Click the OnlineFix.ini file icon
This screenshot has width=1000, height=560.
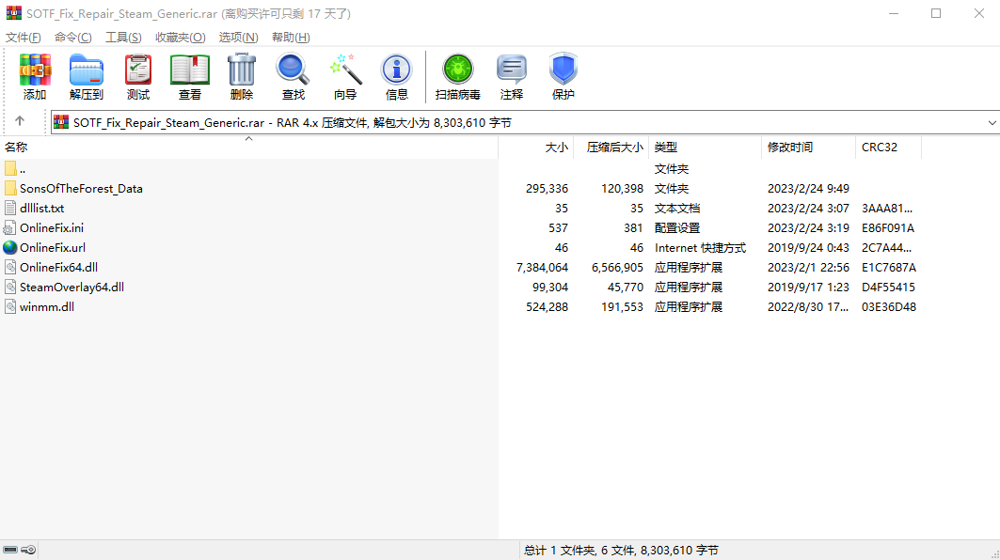point(10,227)
